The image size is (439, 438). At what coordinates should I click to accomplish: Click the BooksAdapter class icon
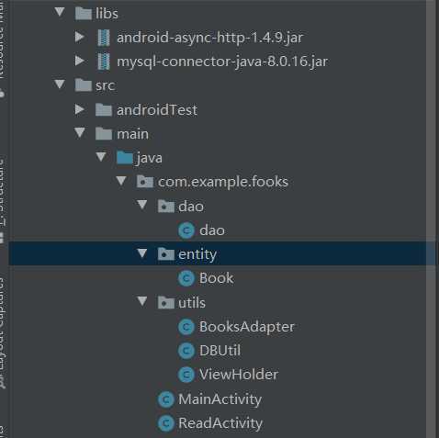186,327
